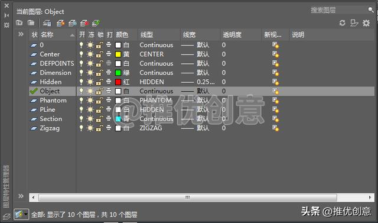Click the search magnifier icon
The height and width of the screenshot is (223, 378).
[x=371, y=9]
